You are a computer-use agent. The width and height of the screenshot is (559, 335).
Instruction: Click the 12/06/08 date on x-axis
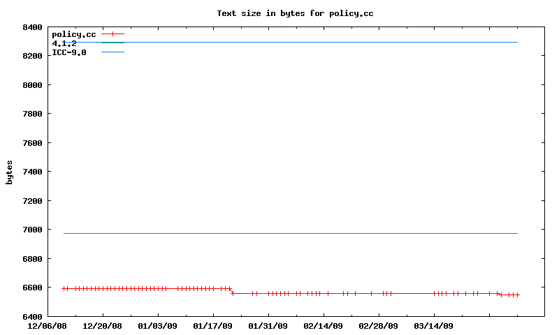click(47, 326)
